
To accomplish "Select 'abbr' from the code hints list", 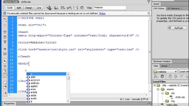I will pyautogui.click(x=46, y=77).
